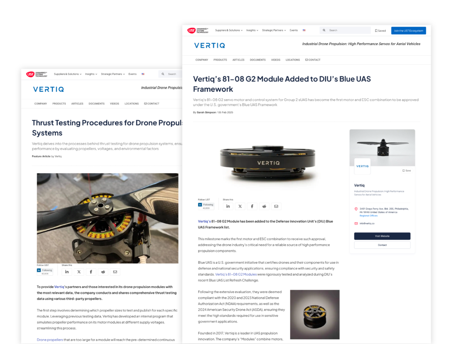This screenshot has width=451, height=344.
Task: Click the Sarah Simpson author name
Action: point(206,112)
